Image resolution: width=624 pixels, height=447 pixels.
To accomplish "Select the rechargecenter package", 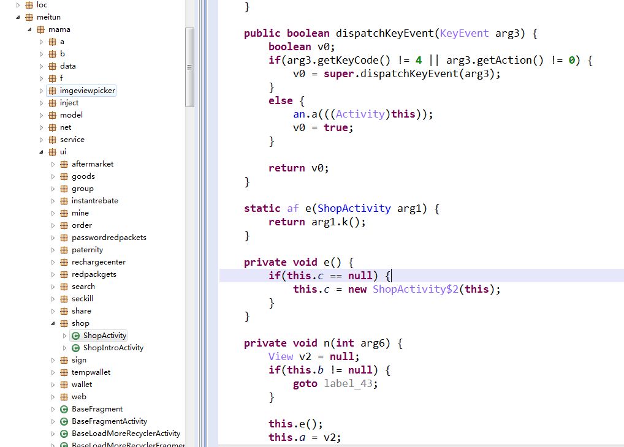I will coord(98,262).
